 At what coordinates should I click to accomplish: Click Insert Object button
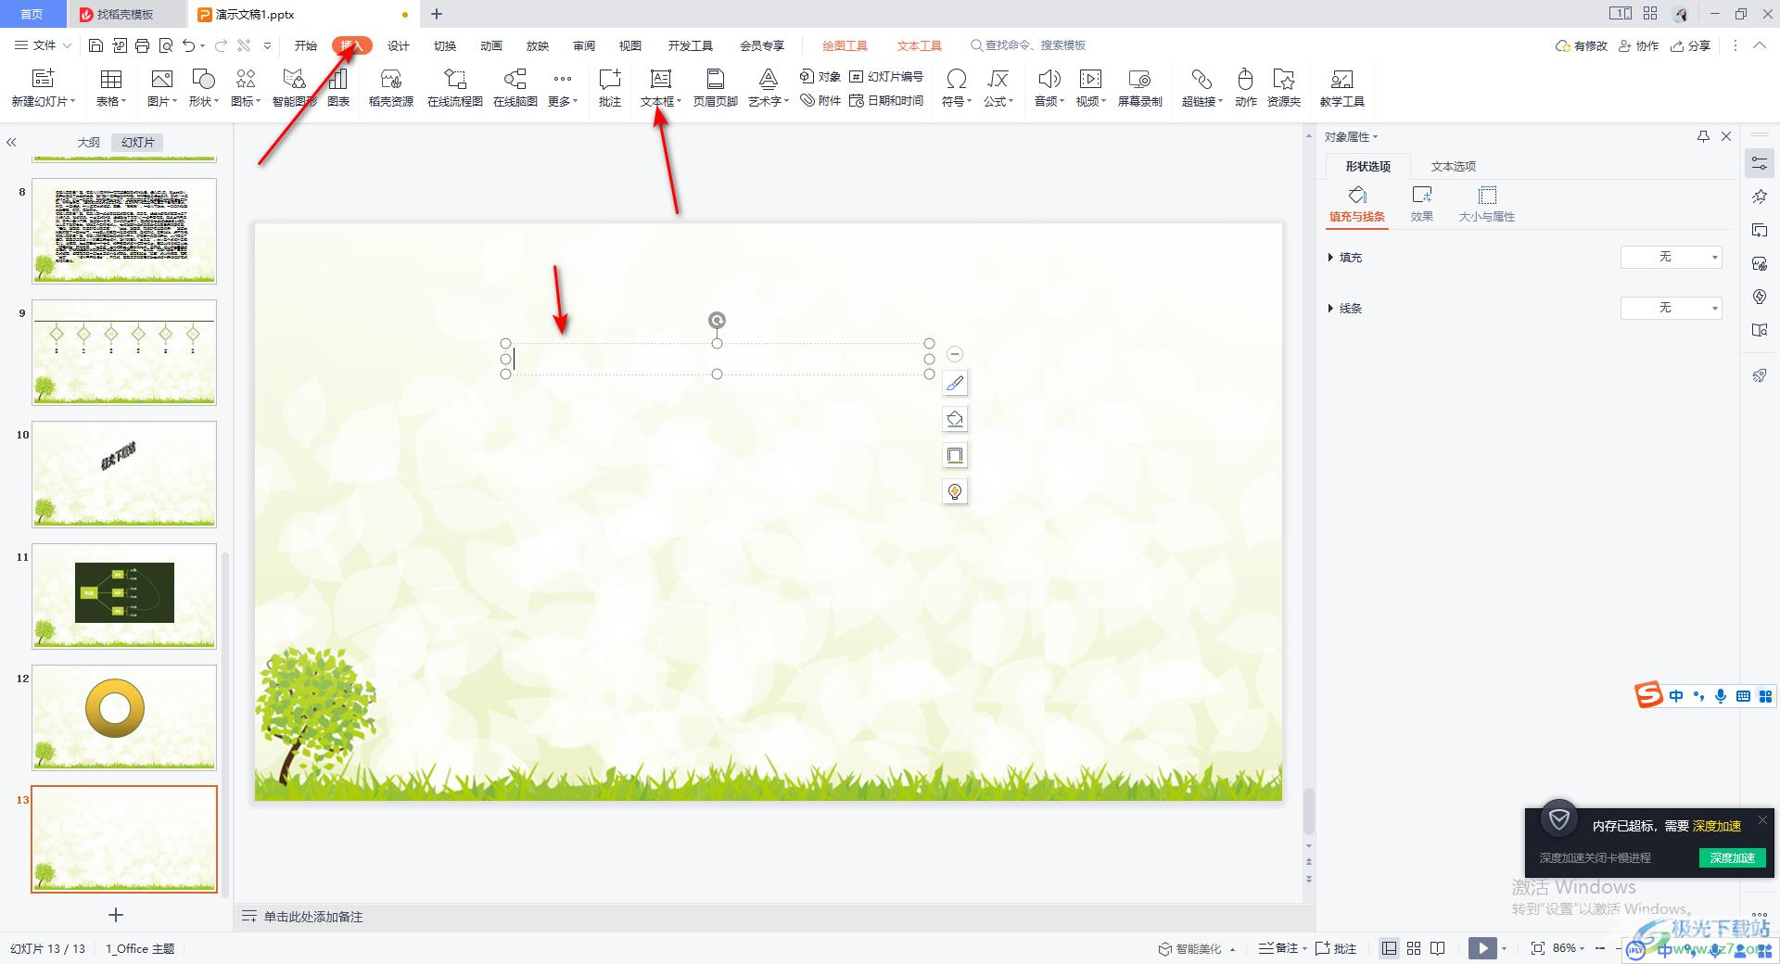(820, 76)
